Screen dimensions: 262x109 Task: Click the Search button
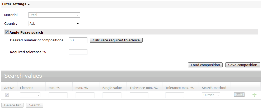click(x=35, y=105)
